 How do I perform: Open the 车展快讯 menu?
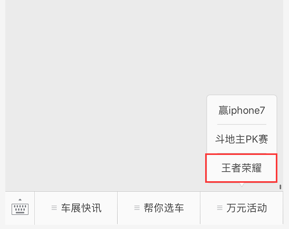[x=76, y=208]
